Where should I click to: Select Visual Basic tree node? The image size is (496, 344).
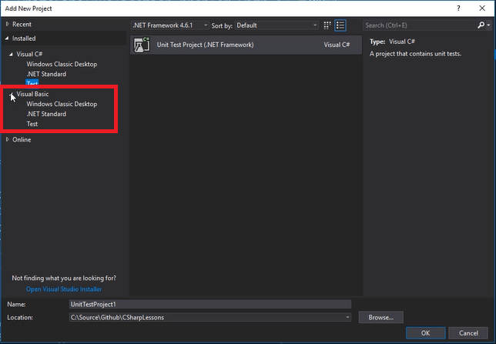point(32,94)
